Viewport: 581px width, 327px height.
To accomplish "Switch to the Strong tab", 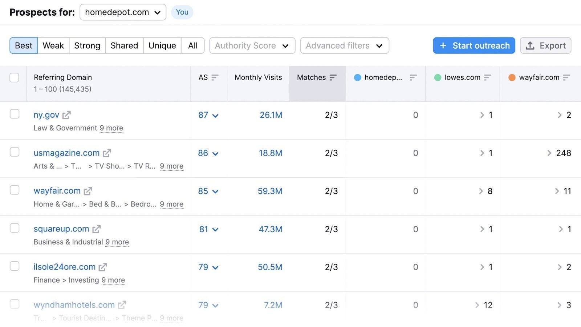I will point(87,46).
